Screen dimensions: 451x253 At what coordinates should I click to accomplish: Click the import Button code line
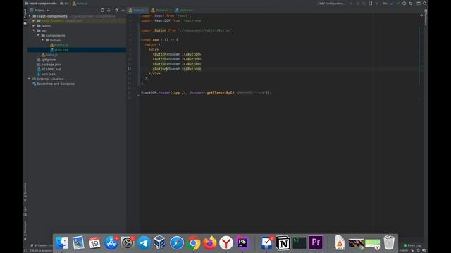click(x=187, y=30)
